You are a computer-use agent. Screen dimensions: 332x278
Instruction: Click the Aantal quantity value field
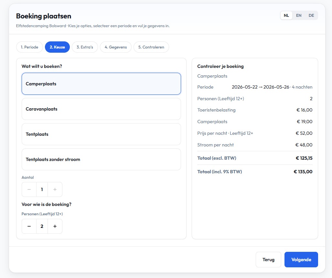(x=42, y=189)
